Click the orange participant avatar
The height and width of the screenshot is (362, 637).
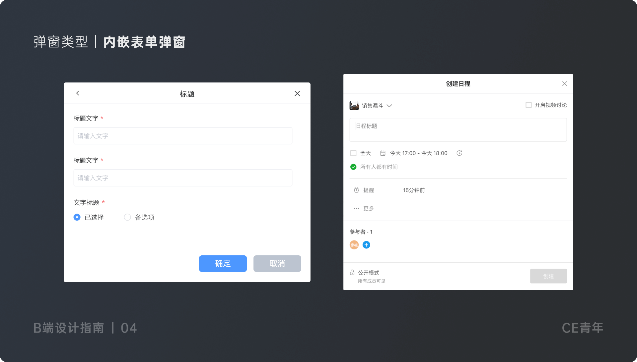[x=354, y=245]
